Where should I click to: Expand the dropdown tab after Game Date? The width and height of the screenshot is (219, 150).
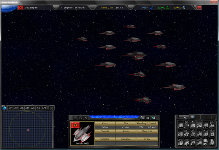tap(130, 7)
